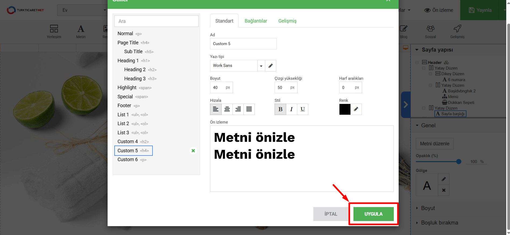This screenshot has height=235, width=510.
Task: Expand the Boşluk bırakma section
Action: 439,223
